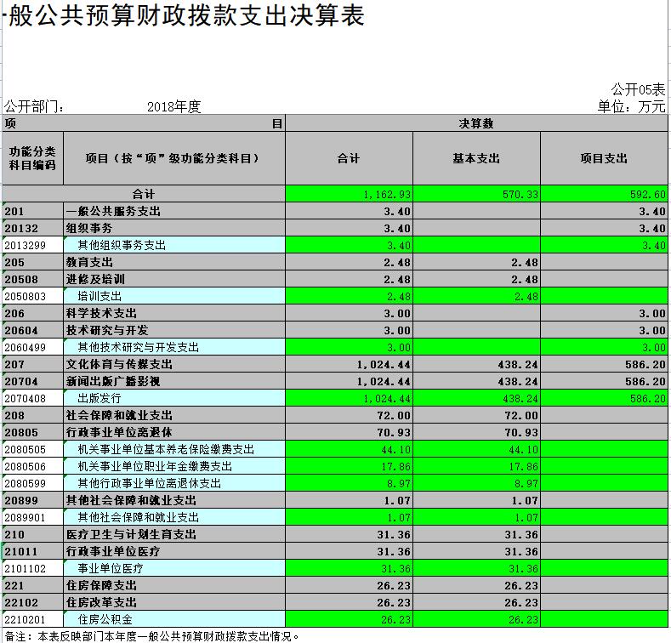Select the 公开05表 table number label
The width and height of the screenshot is (671, 643).
tap(638, 89)
